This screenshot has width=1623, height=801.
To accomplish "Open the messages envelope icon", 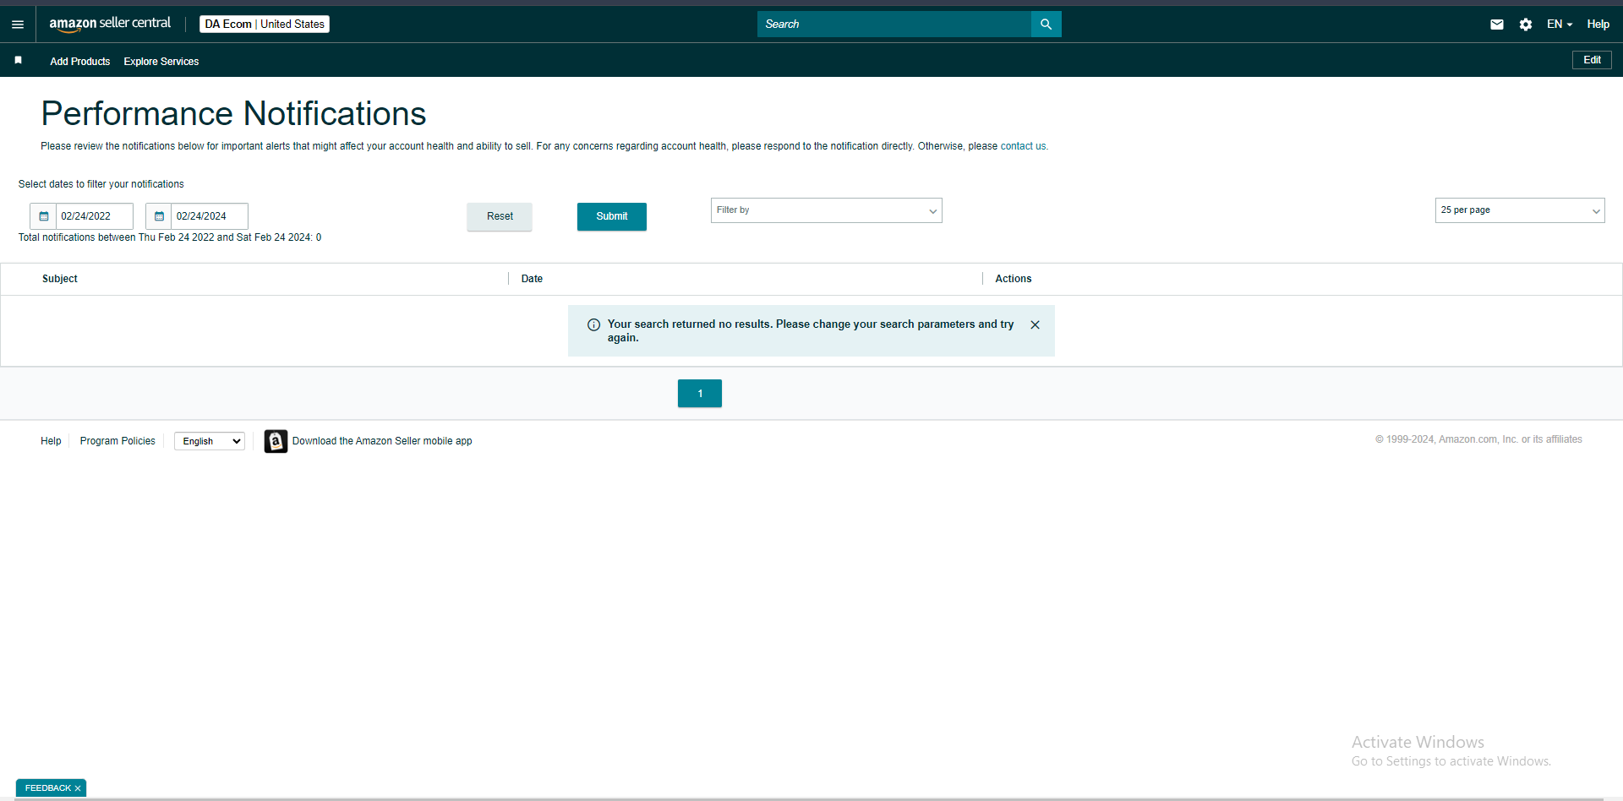I will [x=1497, y=25].
